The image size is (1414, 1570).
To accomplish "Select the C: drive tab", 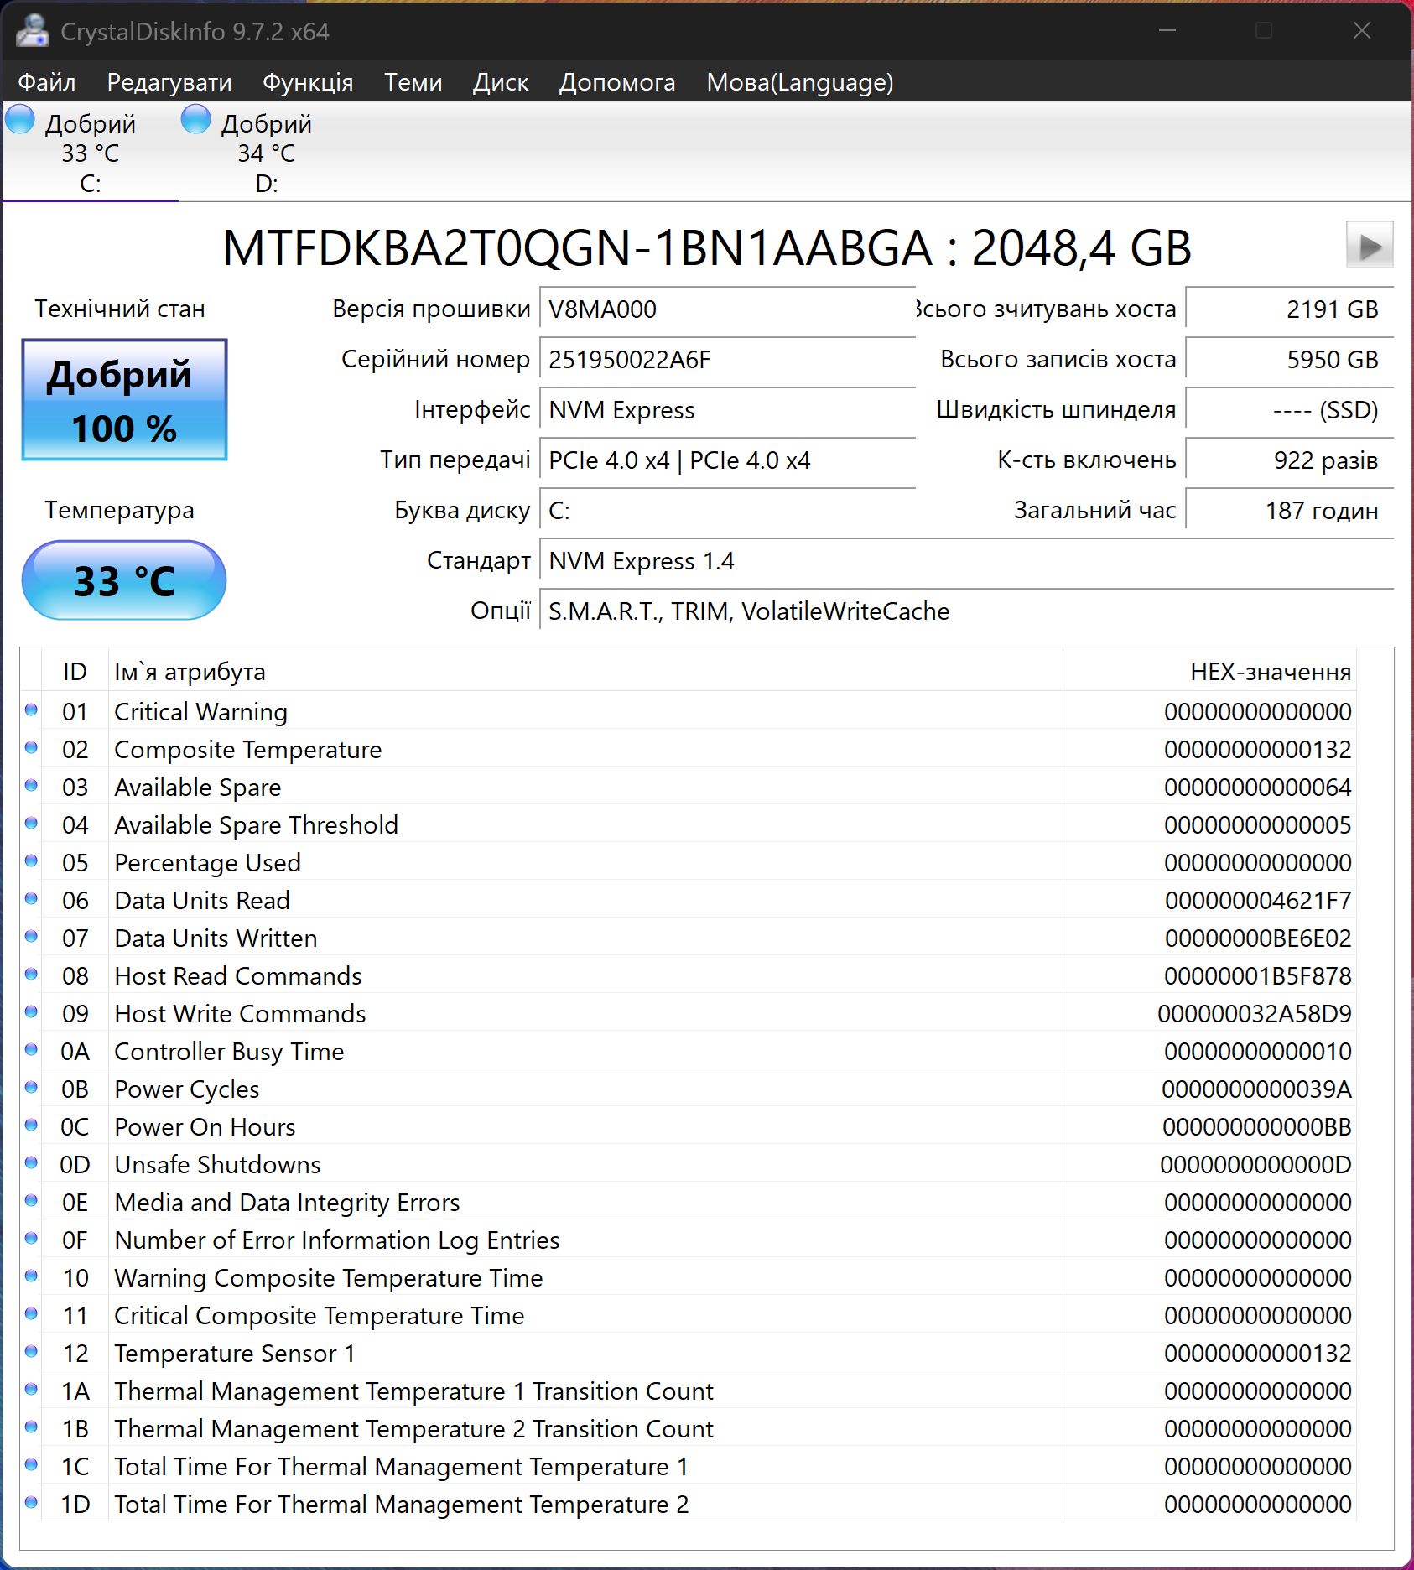I will pos(90,153).
